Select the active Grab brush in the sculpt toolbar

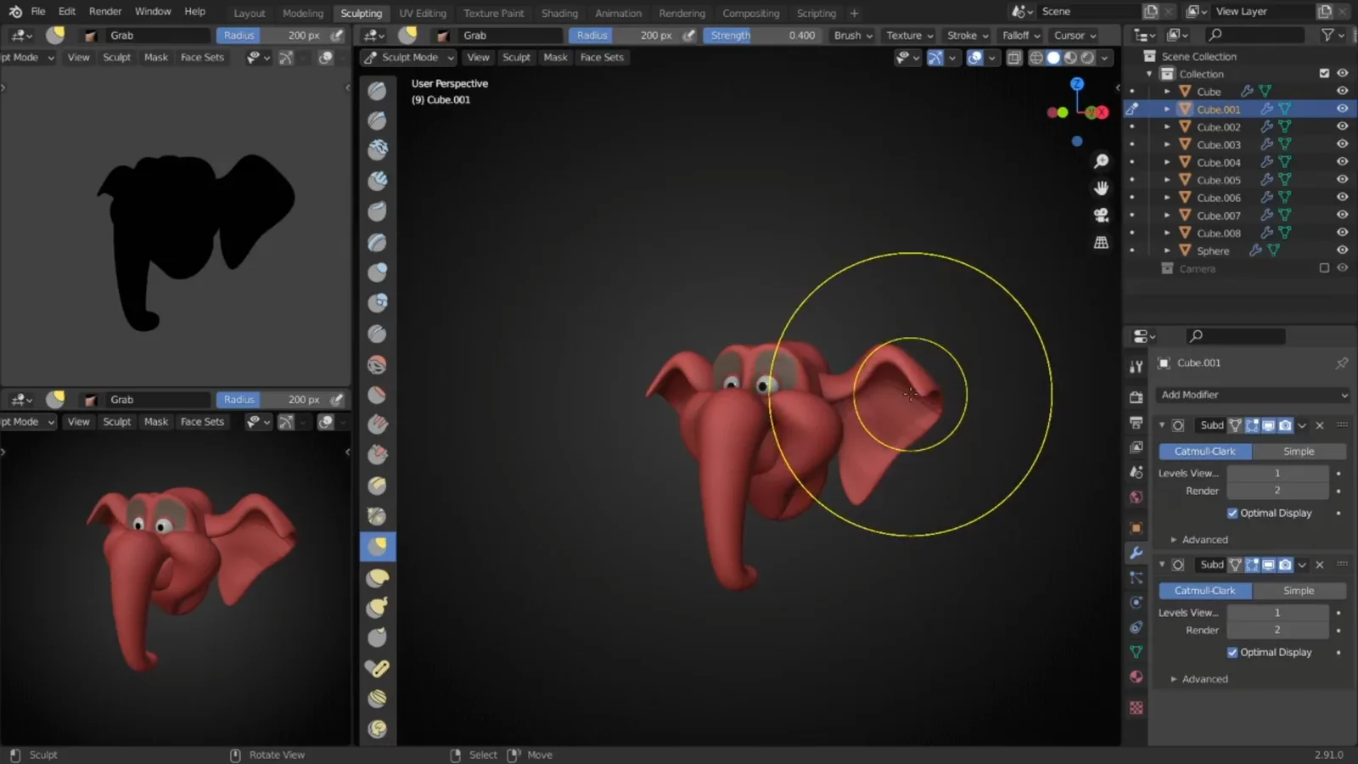378,547
